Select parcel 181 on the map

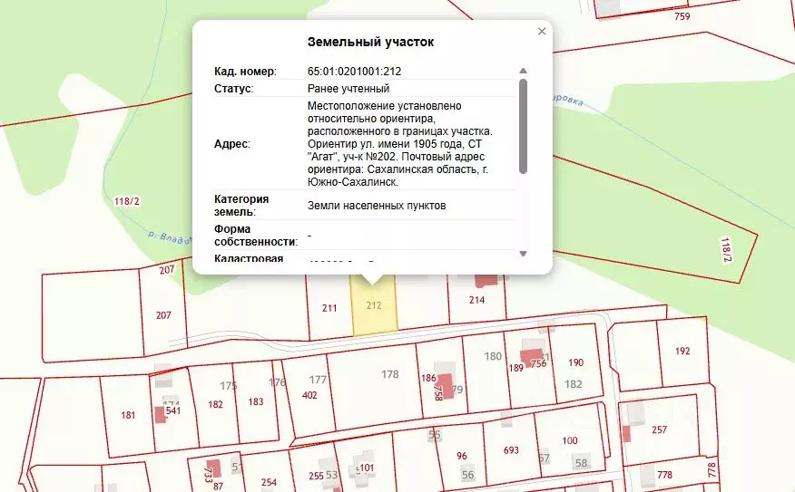tap(127, 415)
